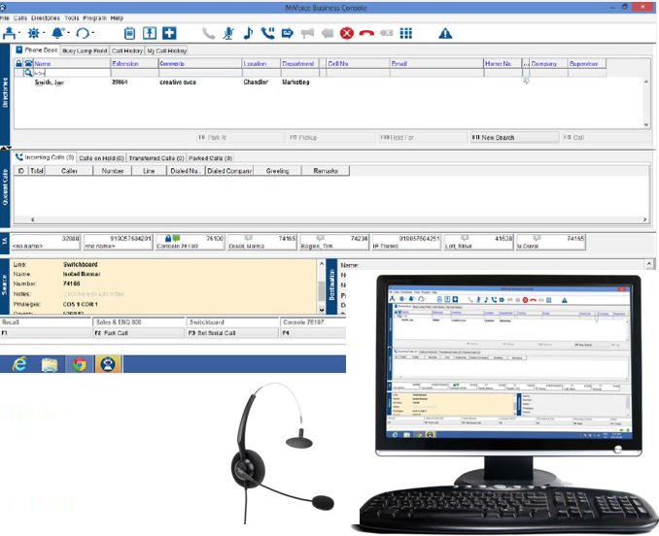
Task: Open Internet Explorer from the taskbar
Action: point(19,364)
